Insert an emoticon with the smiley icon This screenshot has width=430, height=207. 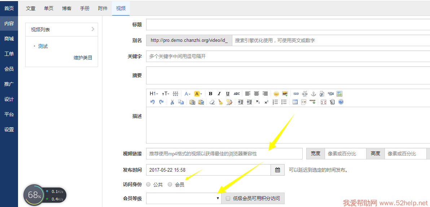point(276,94)
